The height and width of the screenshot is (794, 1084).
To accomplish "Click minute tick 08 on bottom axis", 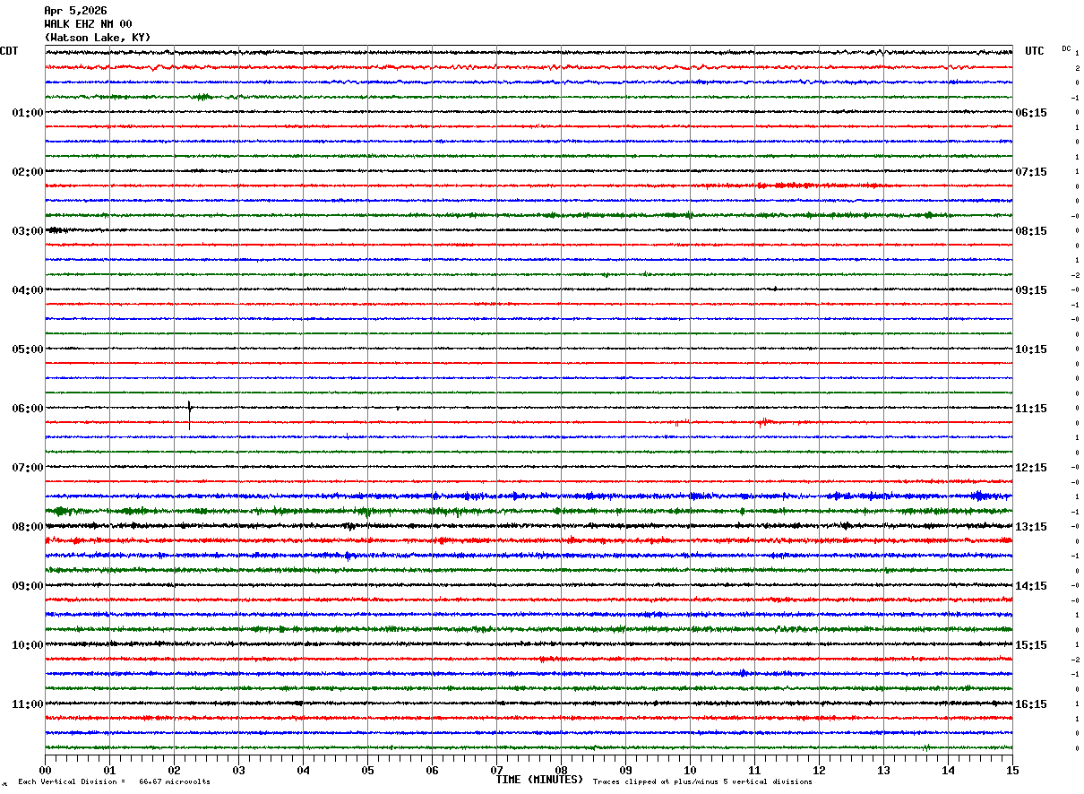I will coord(561,770).
